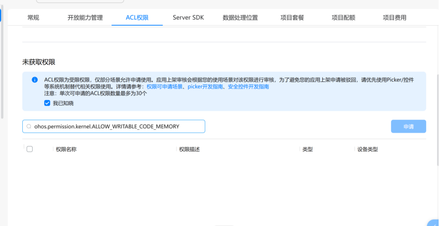Screen dimensions: 439x226
Task: View the 项目配额 tab
Action: 344,17
